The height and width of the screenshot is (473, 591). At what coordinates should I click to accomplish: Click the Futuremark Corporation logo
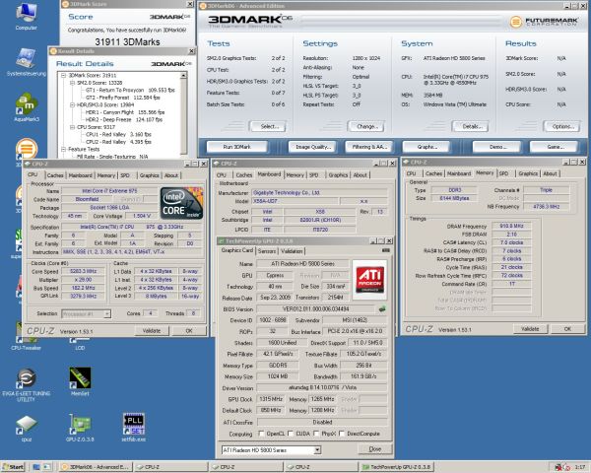coord(544,22)
